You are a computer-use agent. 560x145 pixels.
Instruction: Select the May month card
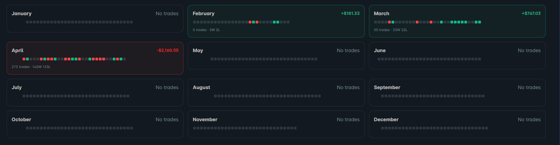point(276,55)
